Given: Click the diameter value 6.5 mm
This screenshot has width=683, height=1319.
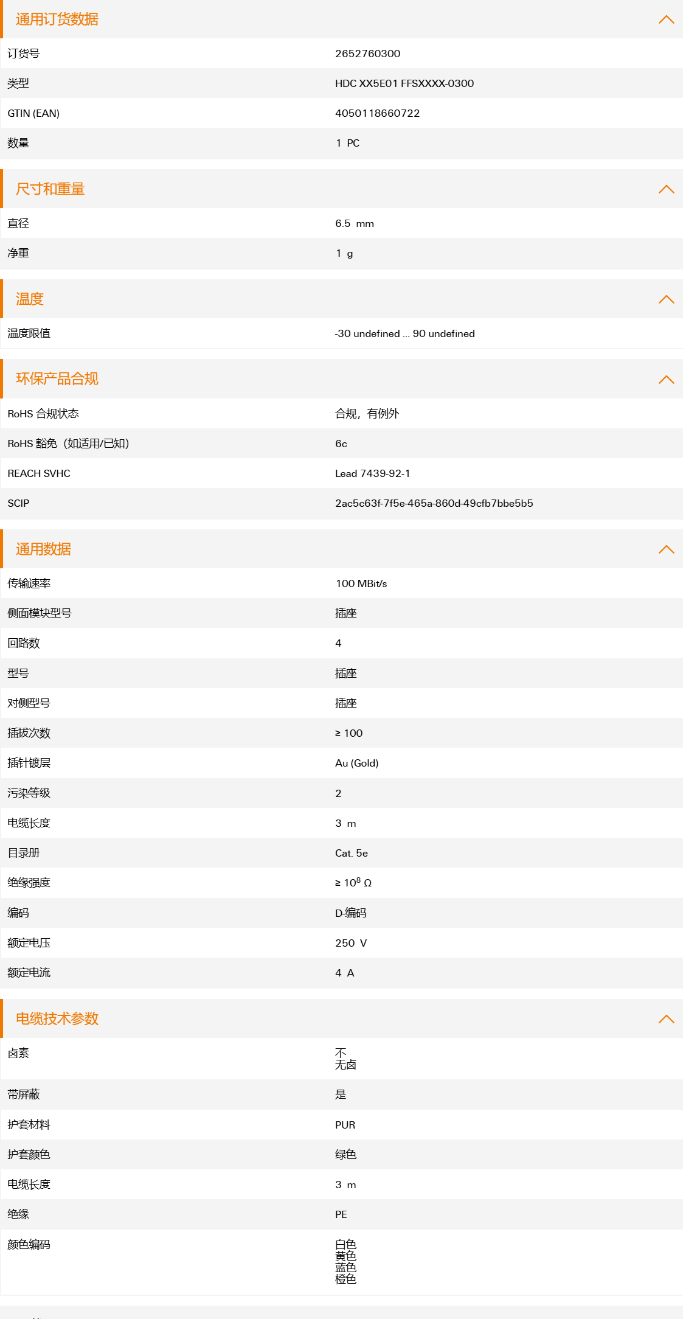Looking at the screenshot, I should point(355,223).
